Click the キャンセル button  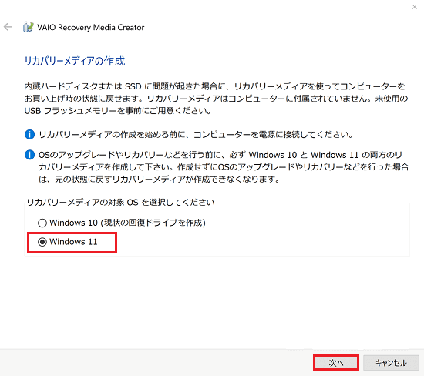[391, 363]
